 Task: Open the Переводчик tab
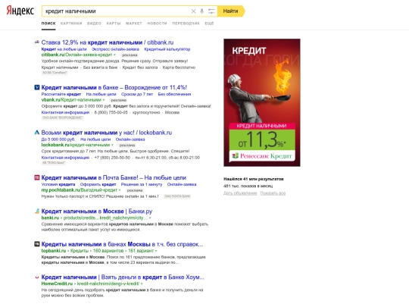(x=186, y=23)
